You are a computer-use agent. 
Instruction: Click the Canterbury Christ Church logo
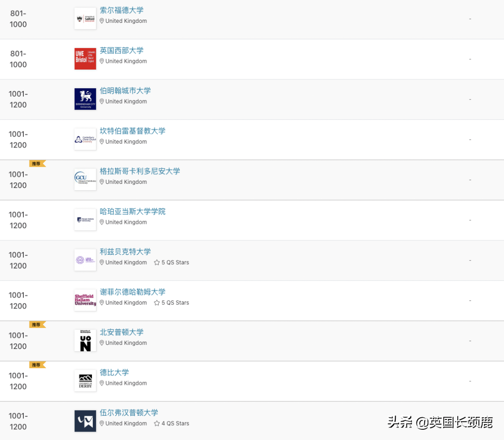point(85,139)
